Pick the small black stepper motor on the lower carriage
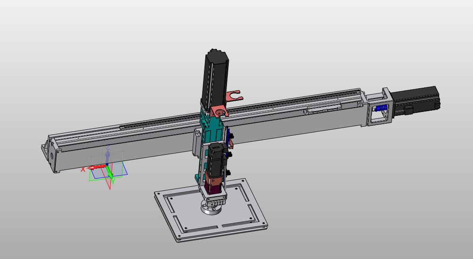 tap(215, 160)
